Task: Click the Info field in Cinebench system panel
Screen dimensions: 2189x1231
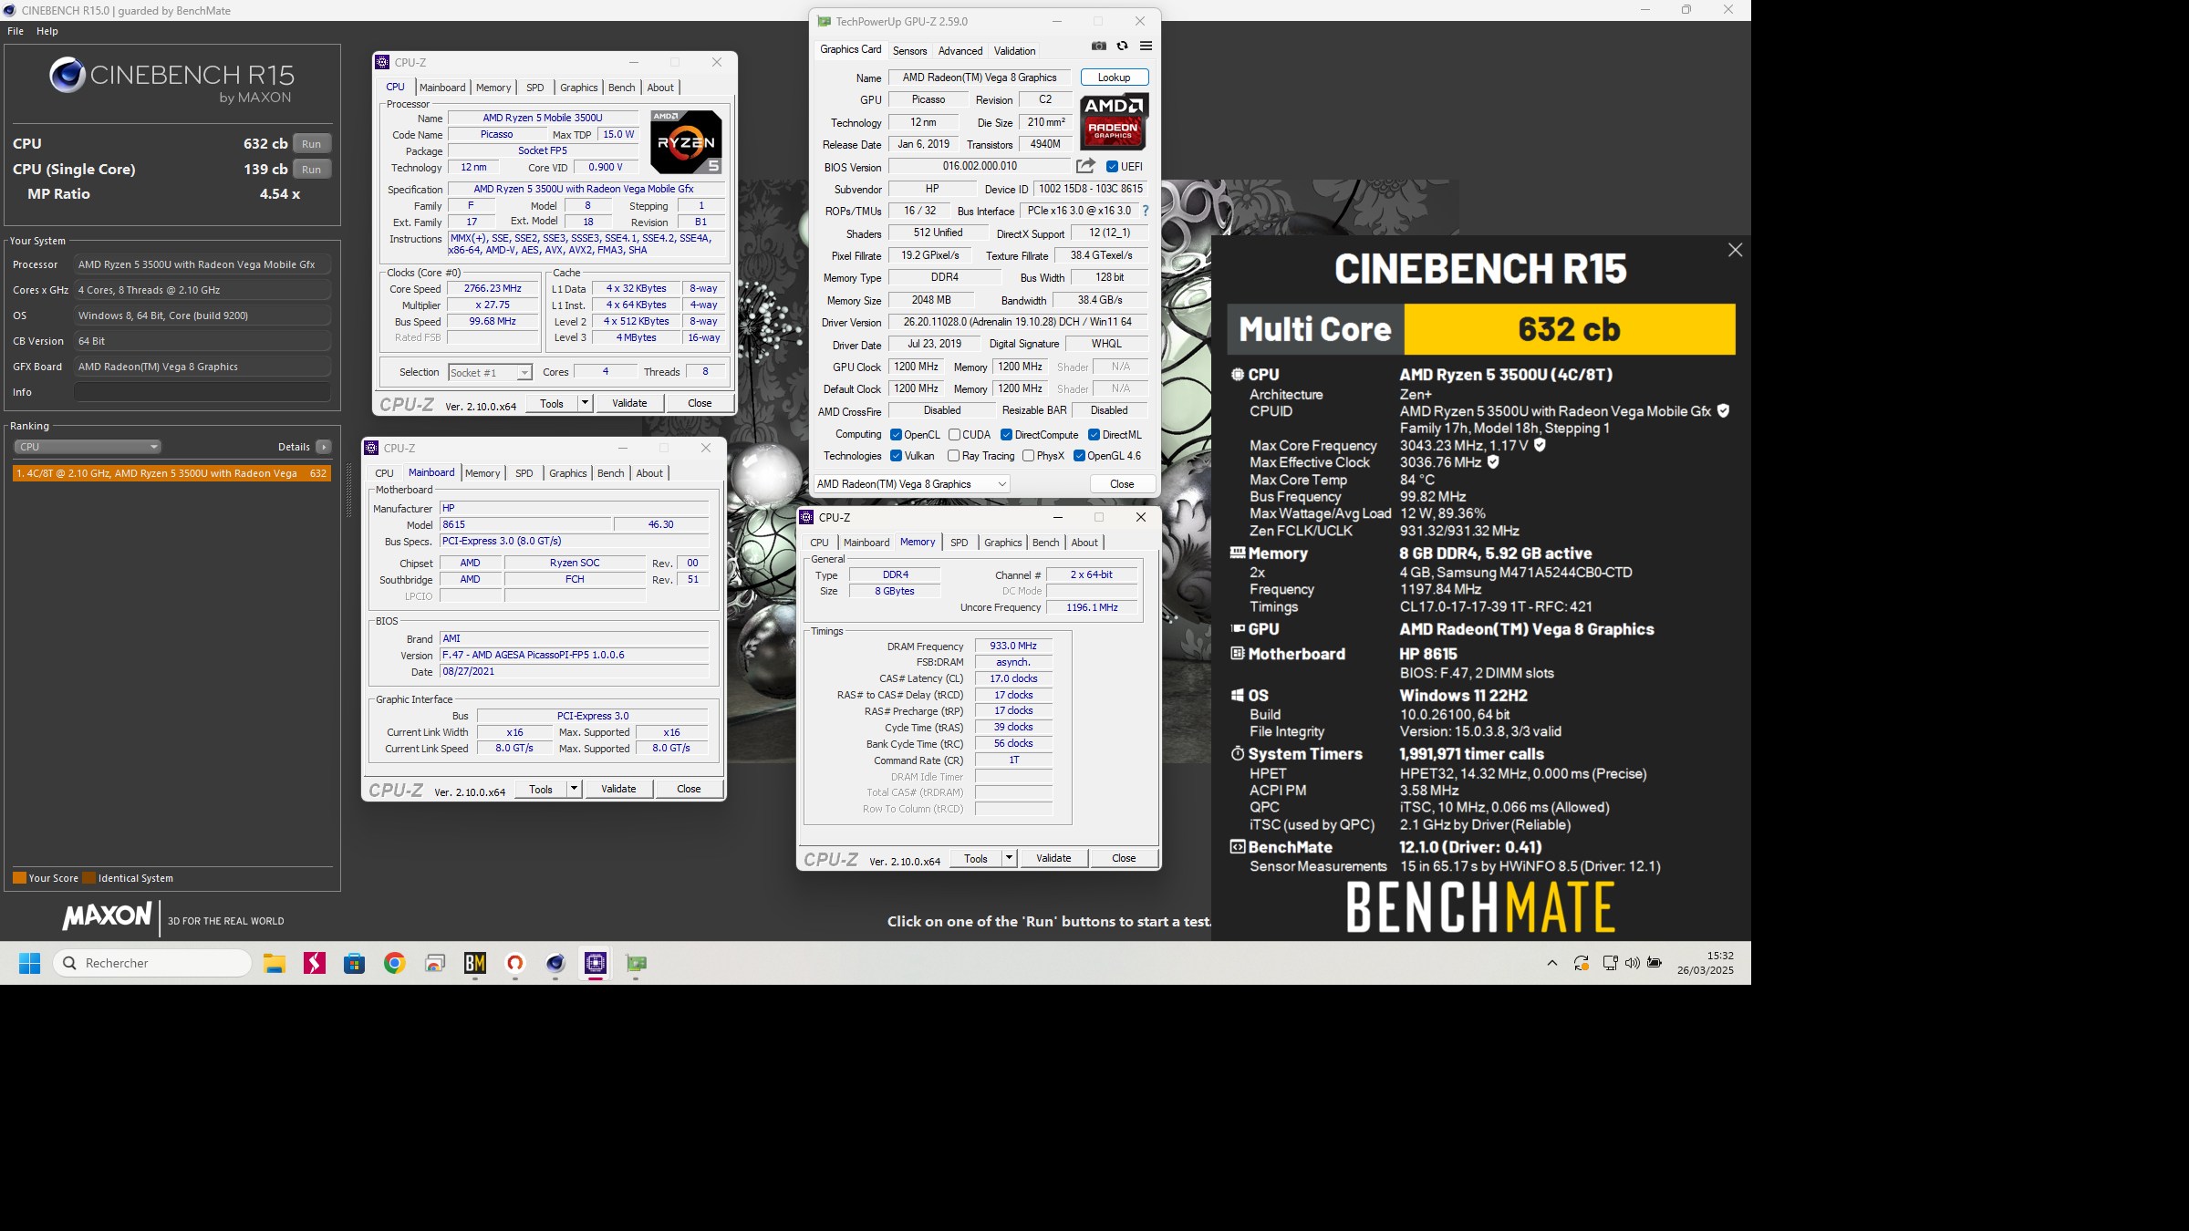Action: point(202,392)
